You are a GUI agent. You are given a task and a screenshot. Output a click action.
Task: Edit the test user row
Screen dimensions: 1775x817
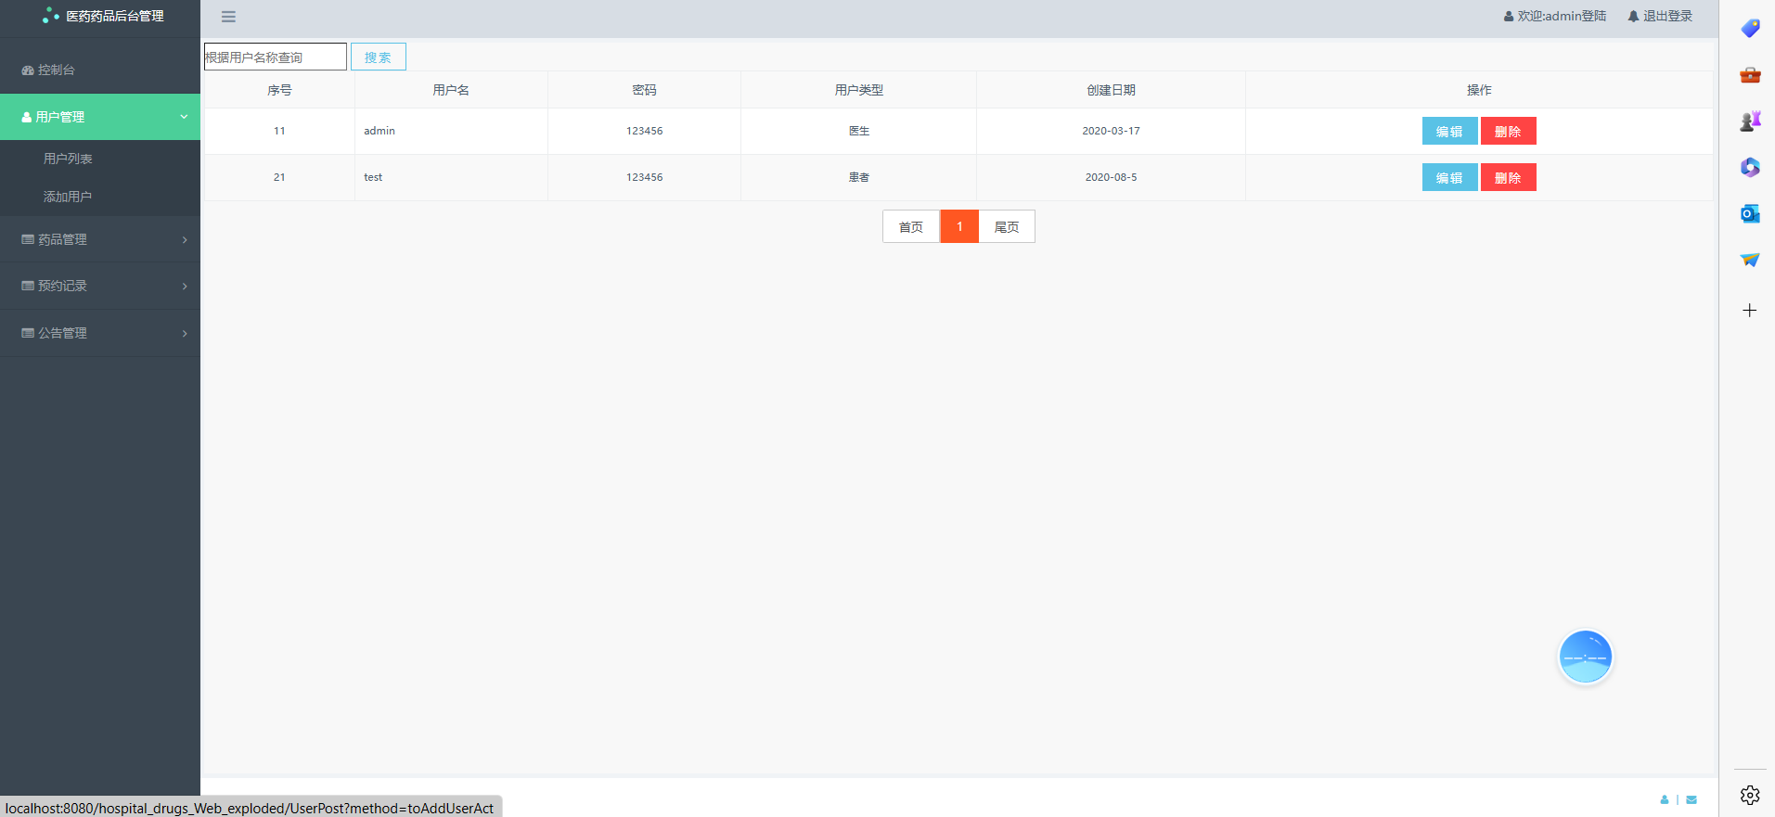pos(1449,177)
